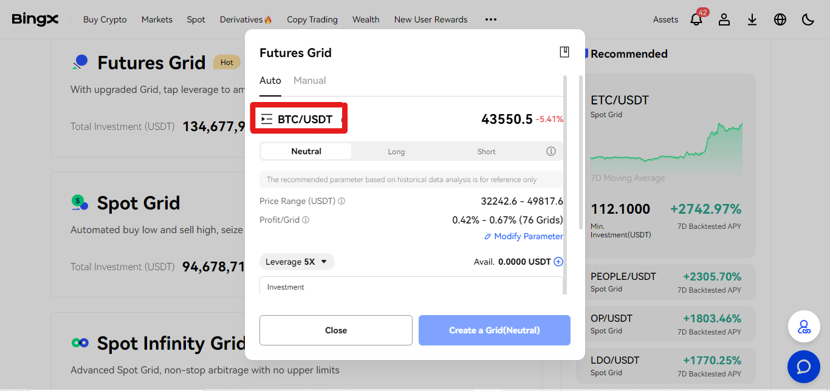Click the 32242.6 - 49817.6 price range value

pos(522,201)
